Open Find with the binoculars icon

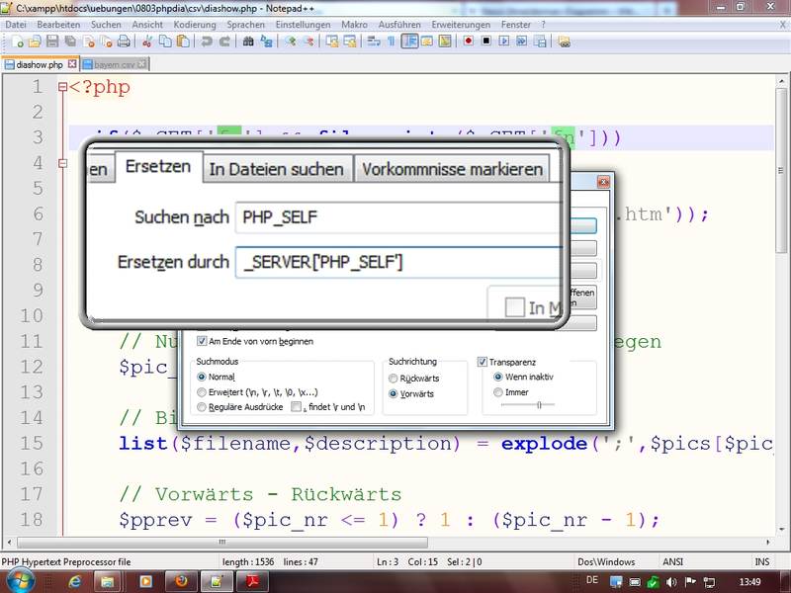(x=248, y=42)
